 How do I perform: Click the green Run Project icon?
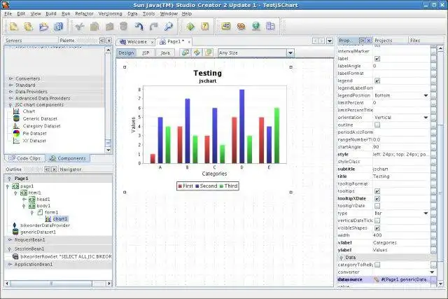190,27
